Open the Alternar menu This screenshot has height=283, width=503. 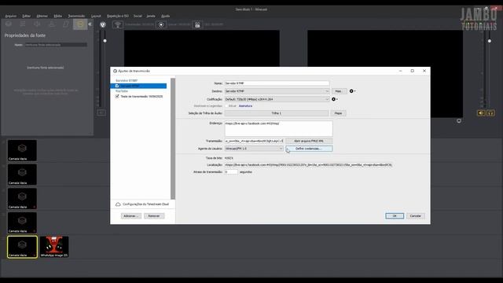tap(42, 16)
